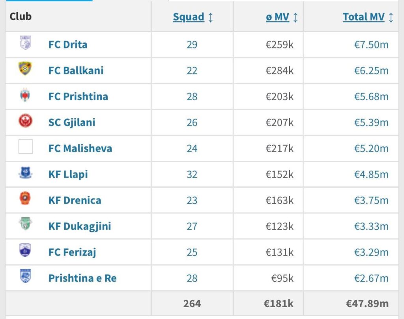Open the FC Drita club link
404x319 pixels.
[68, 45]
